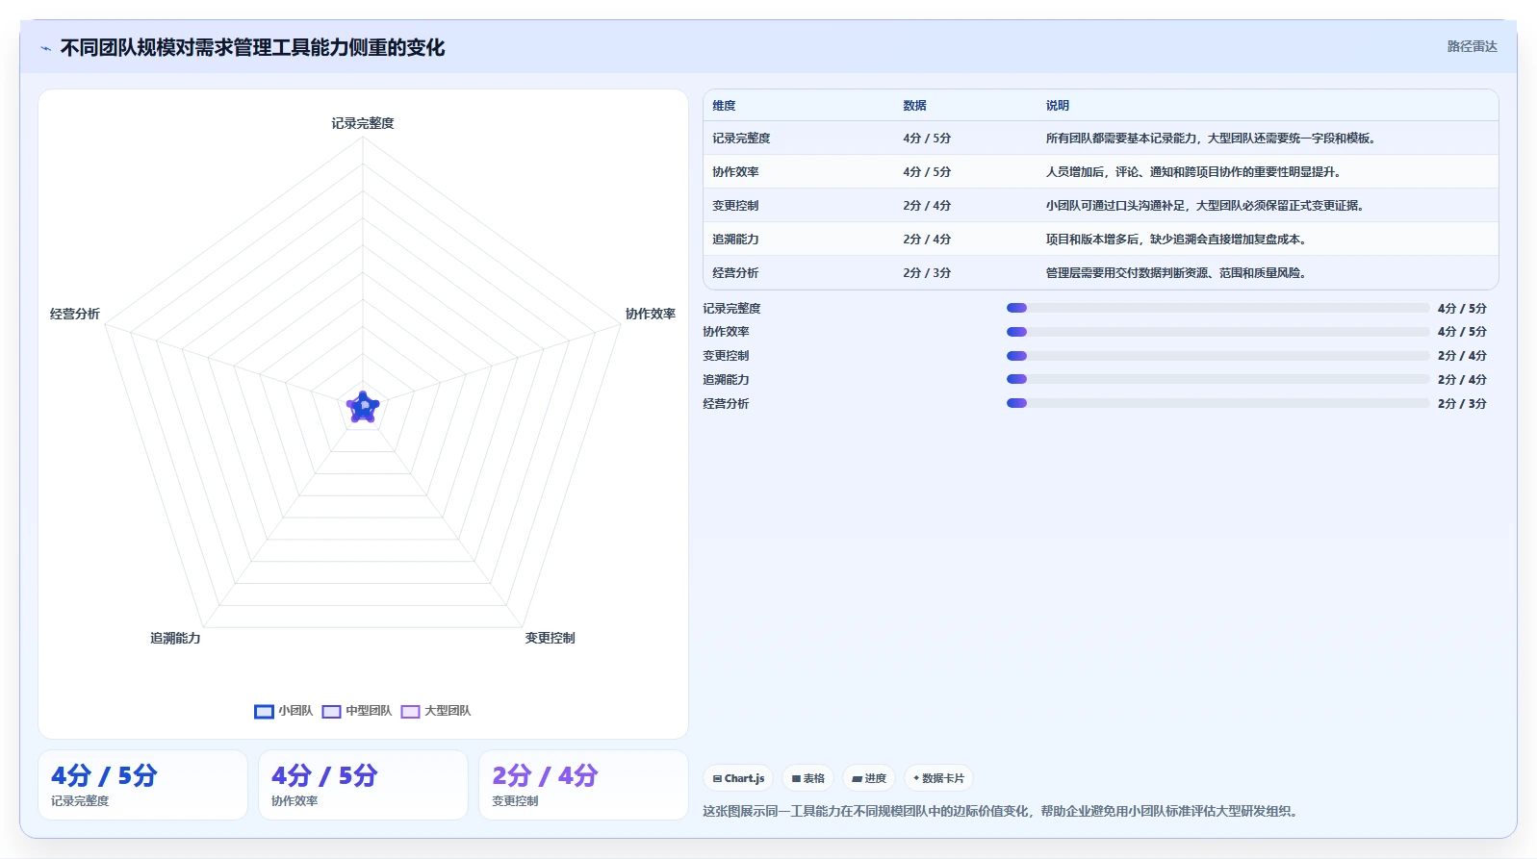Click the description about 小团队可通过口头沟通补足
This screenshot has height=859, width=1537.
[1205, 206]
